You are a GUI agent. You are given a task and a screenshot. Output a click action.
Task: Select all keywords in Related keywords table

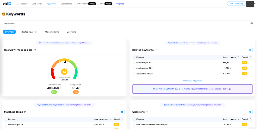[134, 57]
